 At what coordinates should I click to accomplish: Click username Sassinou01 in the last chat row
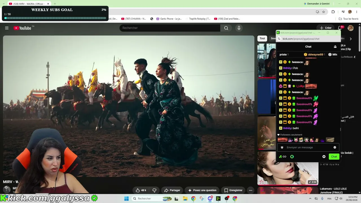point(304,122)
